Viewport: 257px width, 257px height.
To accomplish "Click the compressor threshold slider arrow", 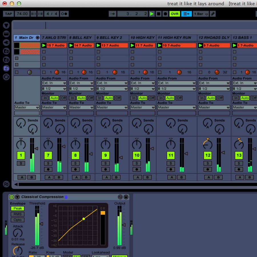I will (41, 224).
